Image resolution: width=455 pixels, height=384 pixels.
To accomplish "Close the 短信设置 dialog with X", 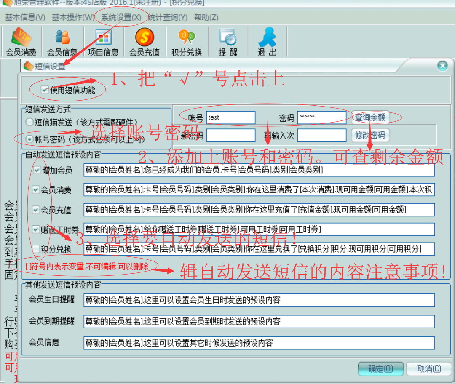I will click(442, 66).
